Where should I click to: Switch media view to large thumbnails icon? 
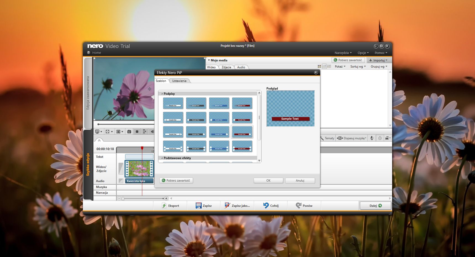coord(319,67)
